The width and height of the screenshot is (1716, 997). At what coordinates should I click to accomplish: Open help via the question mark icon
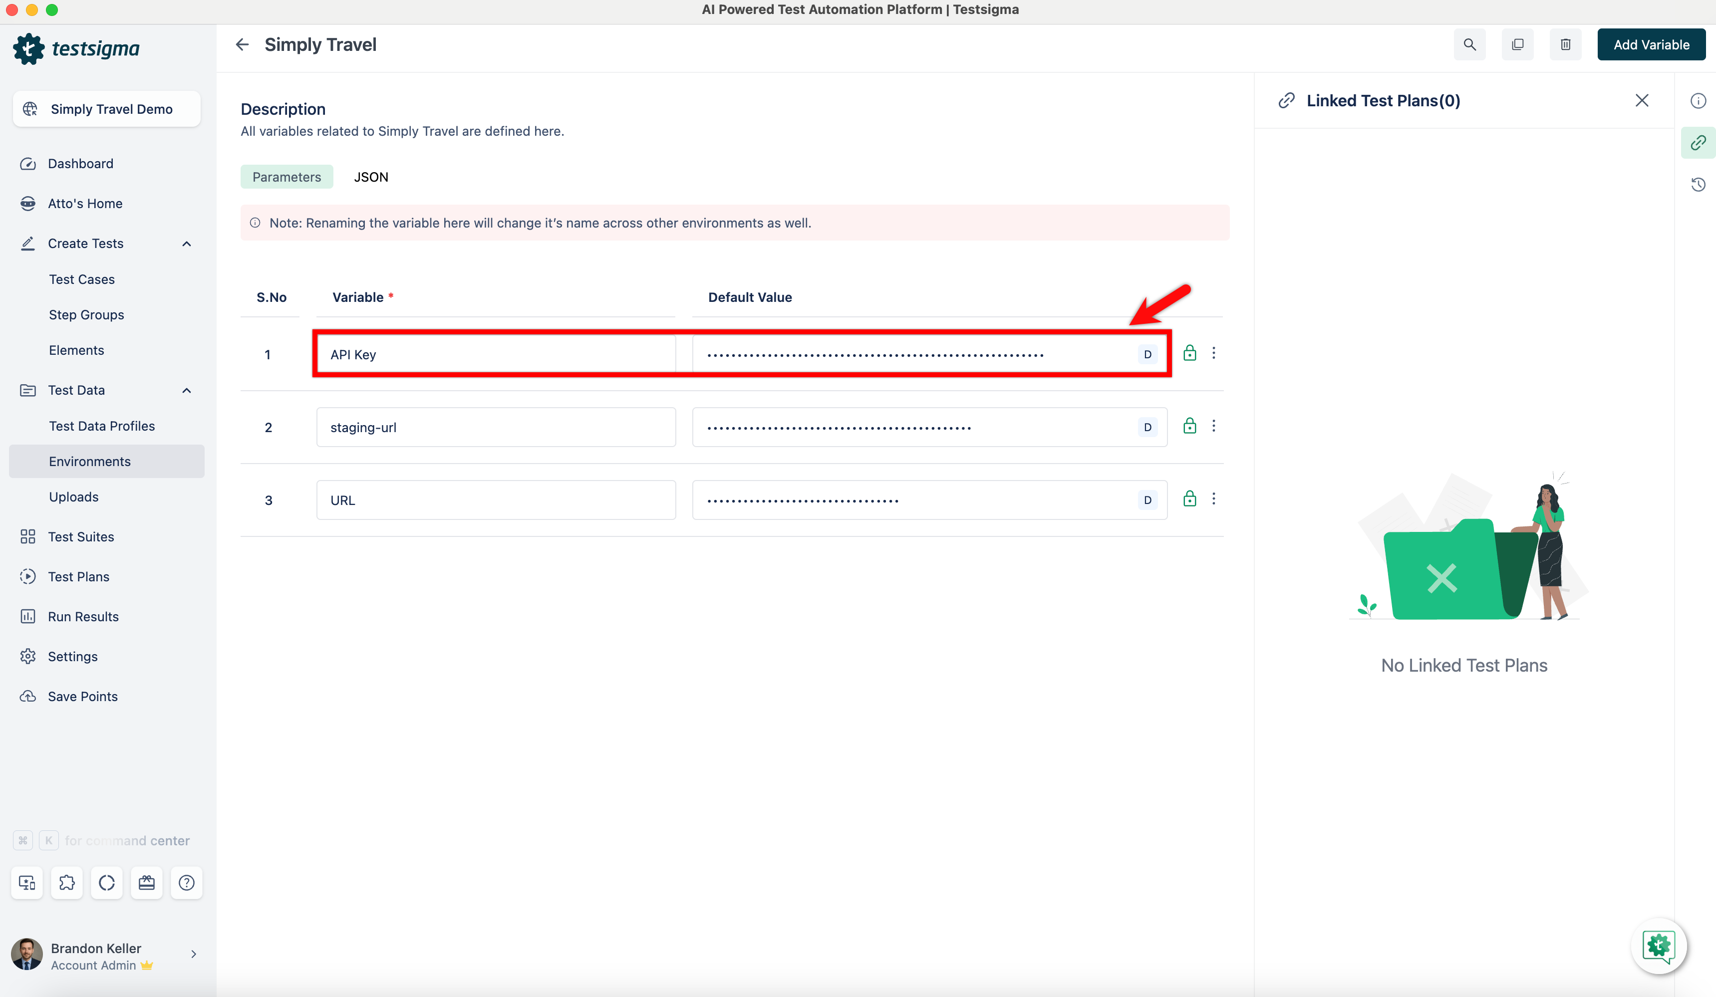pyautogui.click(x=186, y=882)
